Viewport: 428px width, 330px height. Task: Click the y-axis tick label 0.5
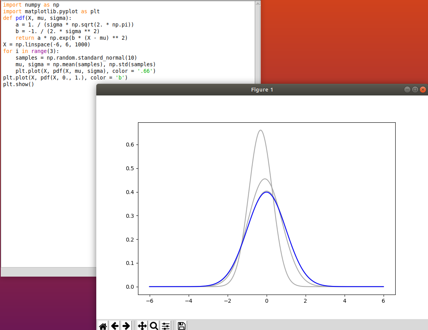(130, 168)
